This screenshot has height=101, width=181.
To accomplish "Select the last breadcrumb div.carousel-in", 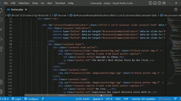I will (x=172, y=15).
